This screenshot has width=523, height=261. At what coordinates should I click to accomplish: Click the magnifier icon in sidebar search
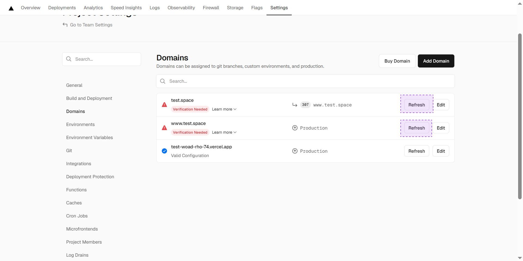(x=69, y=59)
